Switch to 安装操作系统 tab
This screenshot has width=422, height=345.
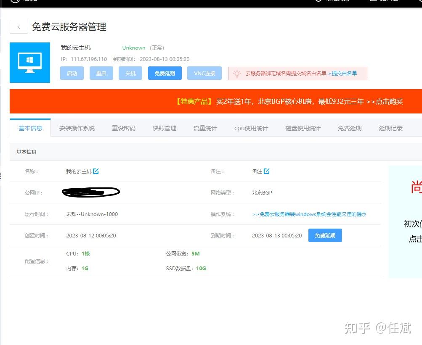click(x=77, y=128)
